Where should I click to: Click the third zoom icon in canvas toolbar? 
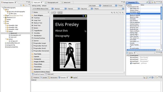pyautogui.click(x=117, y=13)
